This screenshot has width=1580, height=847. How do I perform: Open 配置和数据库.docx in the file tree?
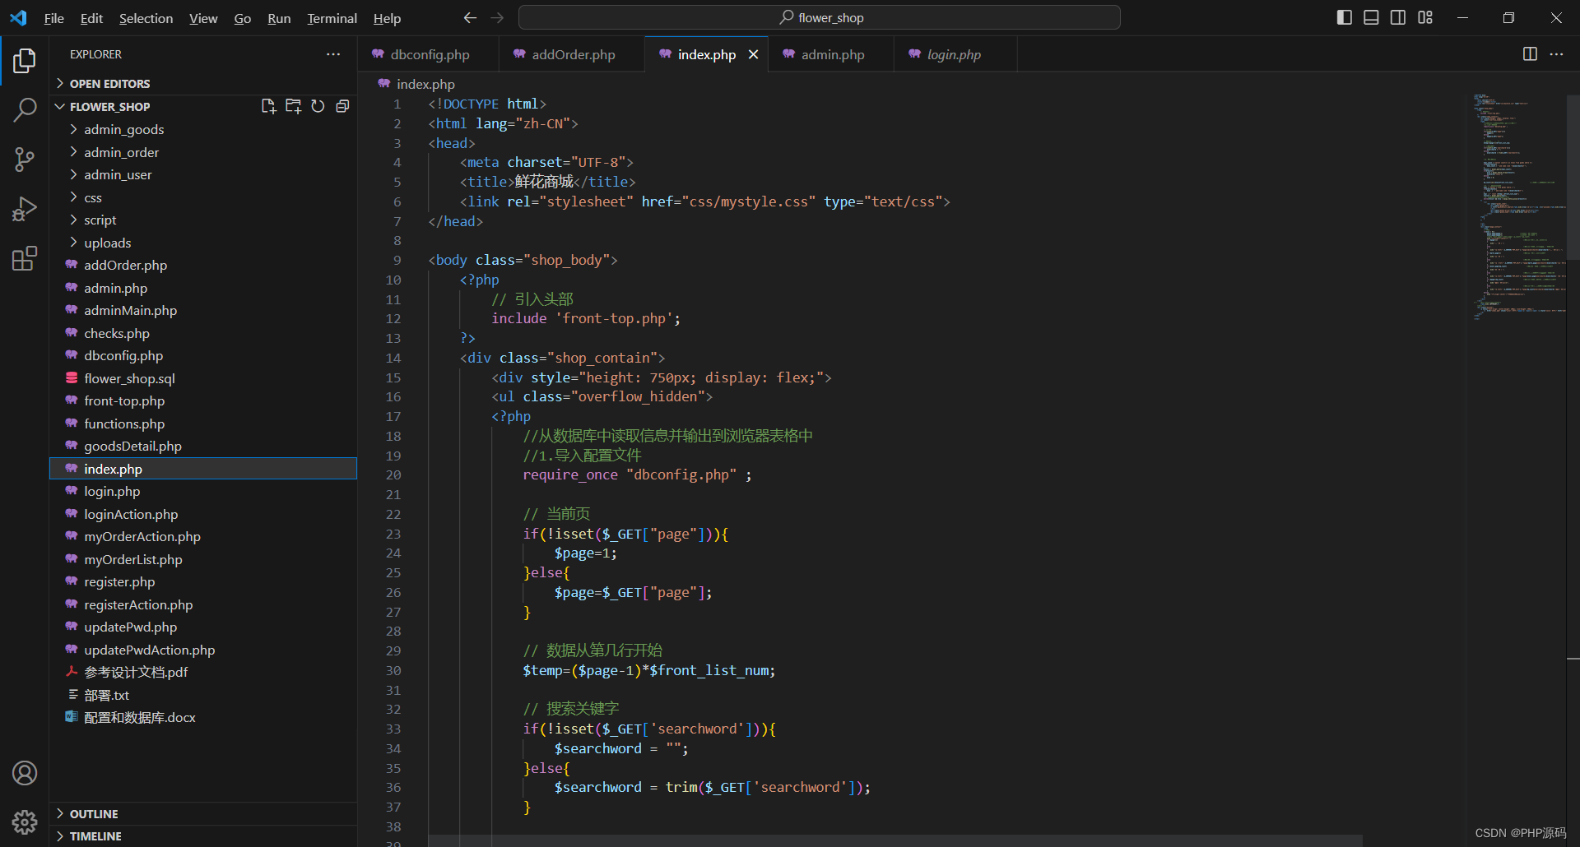203,717
